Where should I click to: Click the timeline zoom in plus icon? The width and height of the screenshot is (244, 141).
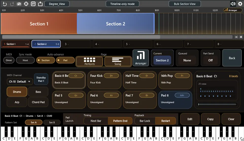point(241,37)
